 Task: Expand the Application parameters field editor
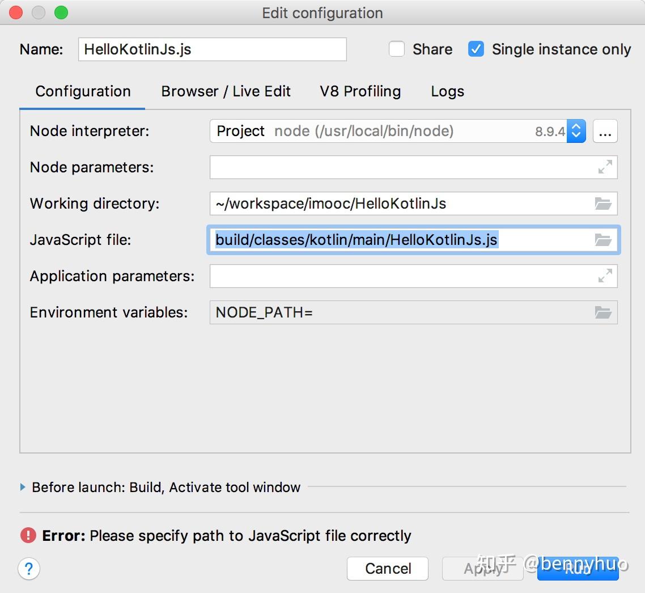click(x=605, y=276)
